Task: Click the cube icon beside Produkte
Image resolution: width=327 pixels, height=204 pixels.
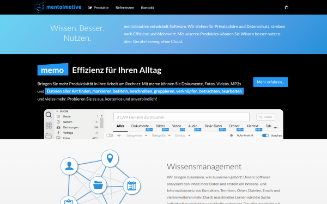Action: point(90,8)
